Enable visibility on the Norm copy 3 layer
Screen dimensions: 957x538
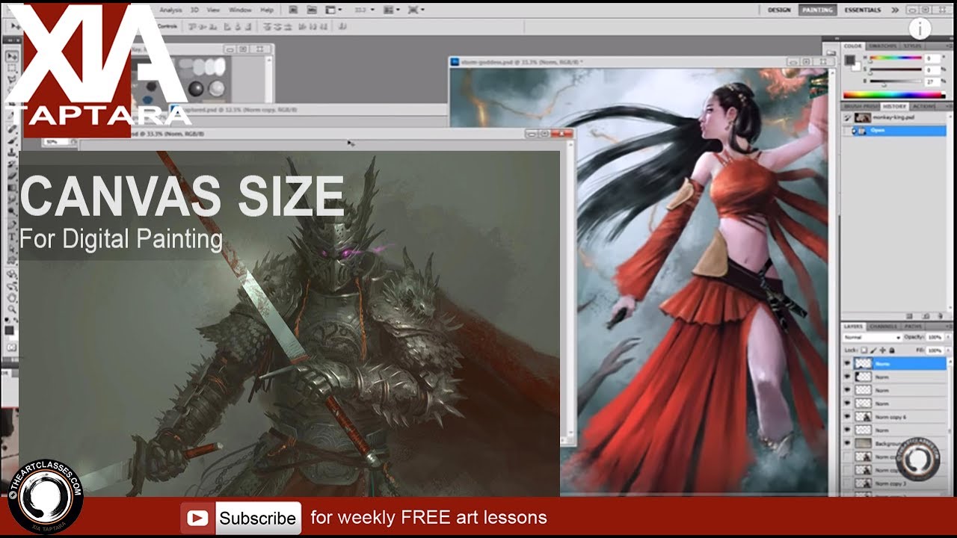coord(847,483)
